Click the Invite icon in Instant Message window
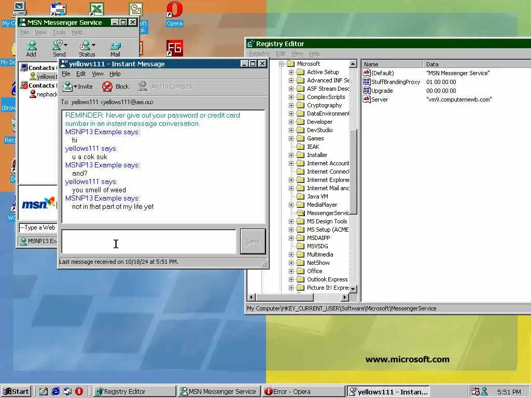 pos(68,87)
